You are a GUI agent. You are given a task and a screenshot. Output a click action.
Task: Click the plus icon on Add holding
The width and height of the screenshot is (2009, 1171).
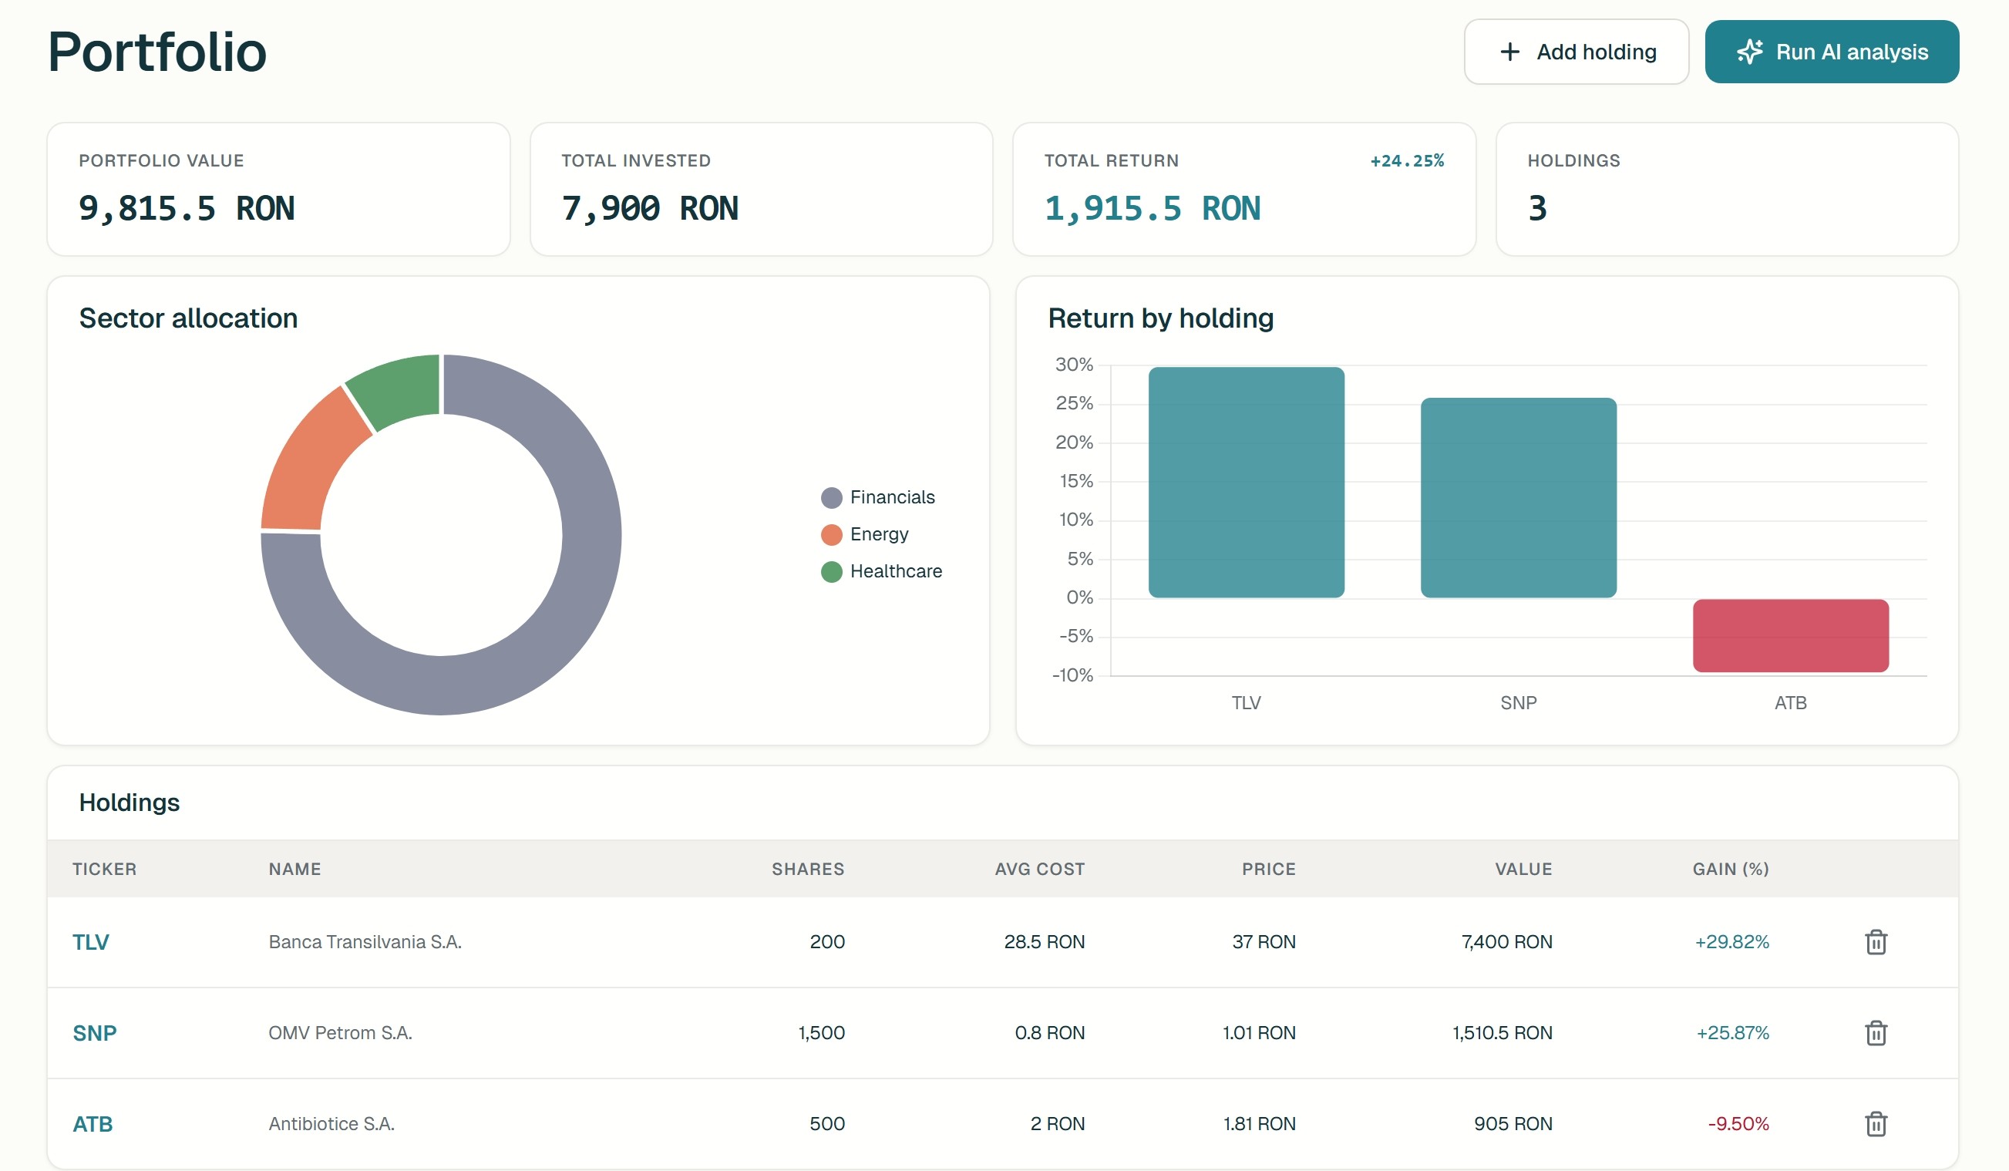1509,52
